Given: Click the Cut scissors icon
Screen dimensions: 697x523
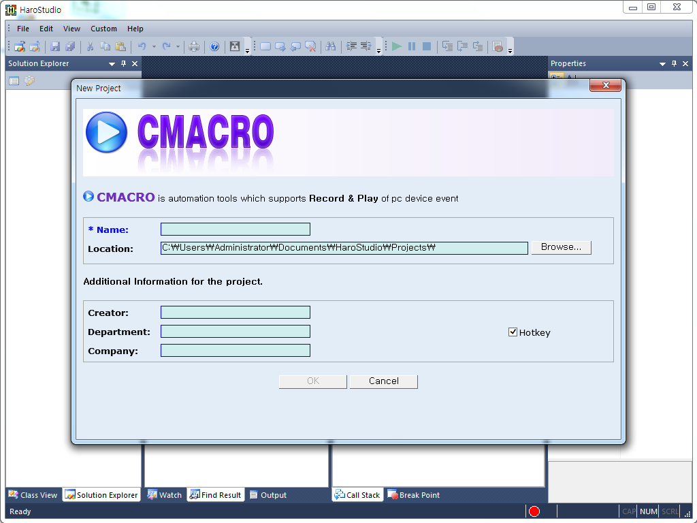Looking at the screenshot, I should pyautogui.click(x=91, y=46).
